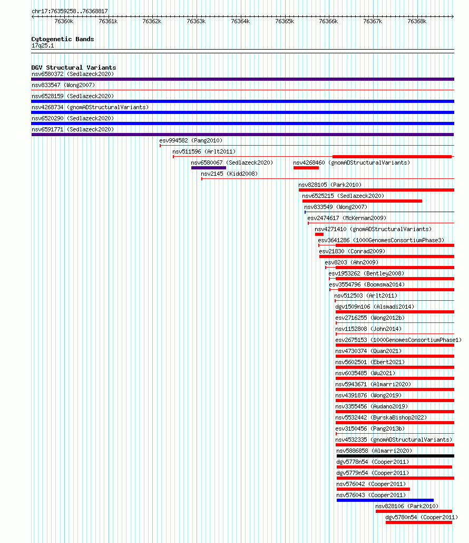
Task: Open variant label nsv6525215 (Sedlazeck2020)
Action: pyautogui.click(x=343, y=196)
